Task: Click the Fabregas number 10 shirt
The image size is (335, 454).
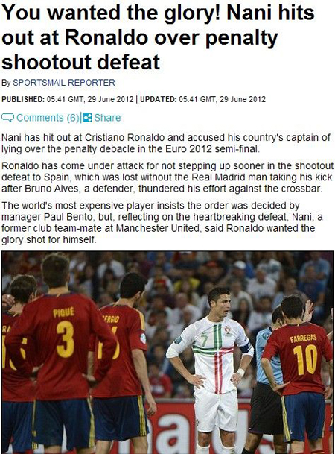Action: (301, 362)
